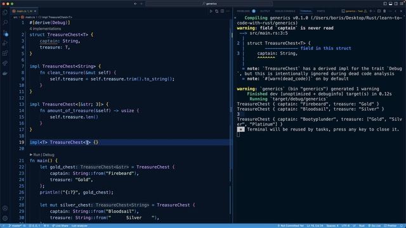The height and width of the screenshot is (228, 406).
Task: Add a new terminal with plus icon
Action: click(x=370, y=11)
